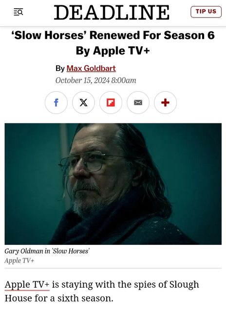Viewport: 226px width, 311px height.
Task: Select the October 15, 2024 timestamp
Action: (96, 80)
